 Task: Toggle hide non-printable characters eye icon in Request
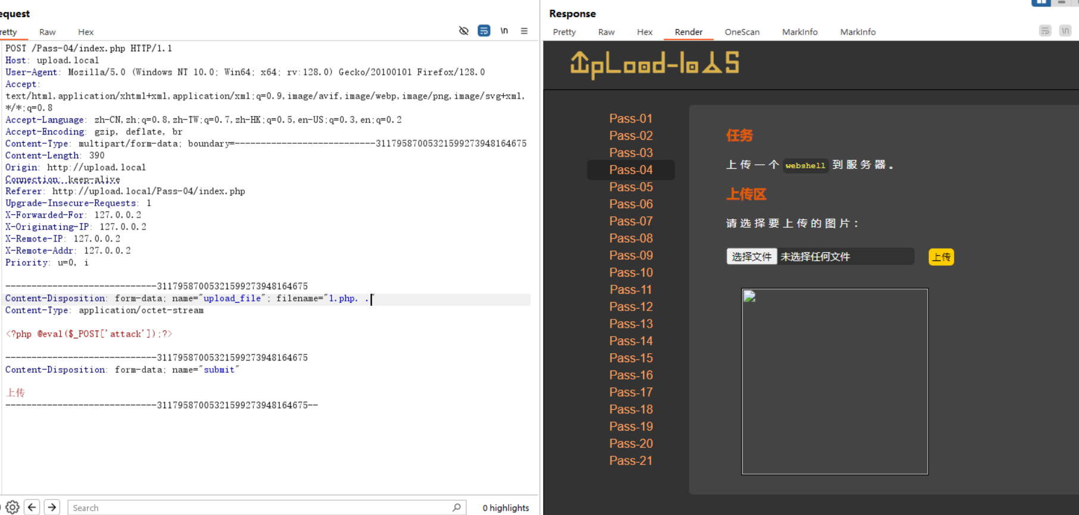[x=464, y=31]
